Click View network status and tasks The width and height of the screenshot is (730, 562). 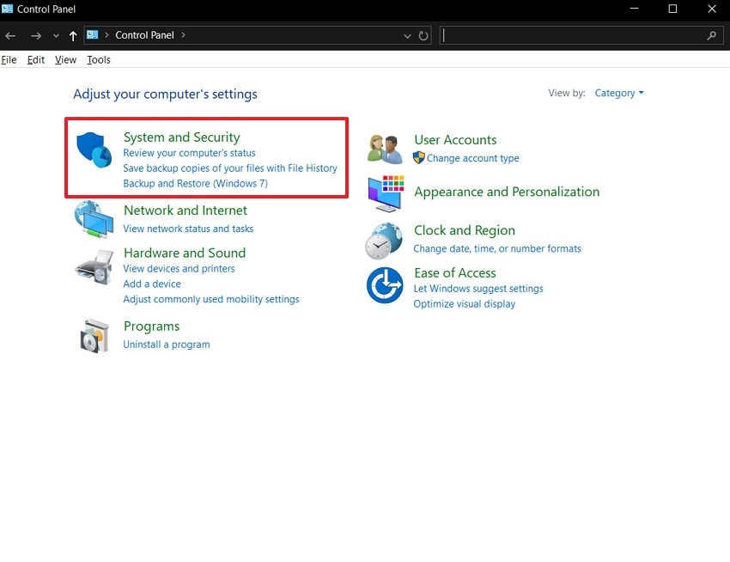pos(188,229)
